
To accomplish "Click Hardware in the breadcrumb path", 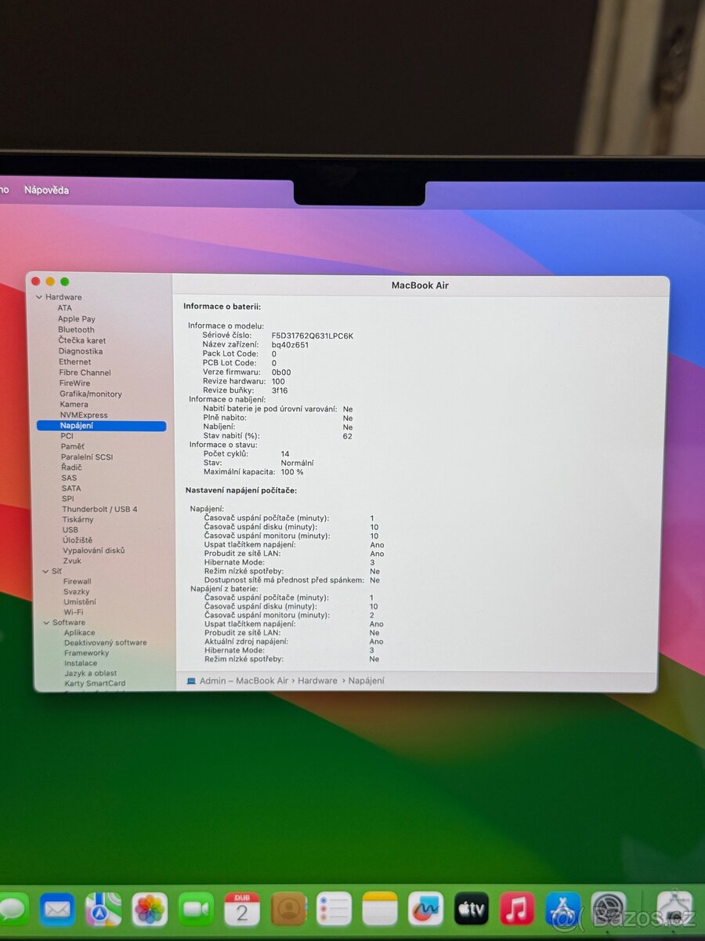I will (317, 681).
